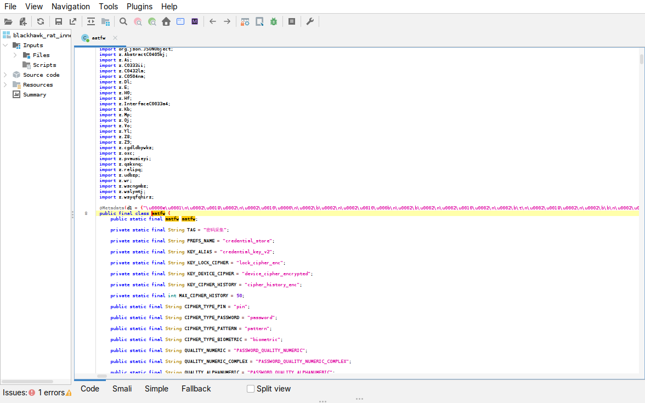The height and width of the screenshot is (403, 645).
Task: Enable the Split view checkbox
Action: [x=251, y=389]
